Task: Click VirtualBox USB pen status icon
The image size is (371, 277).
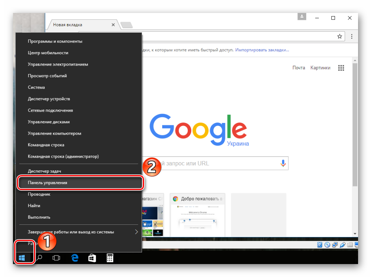Action: coord(342,245)
